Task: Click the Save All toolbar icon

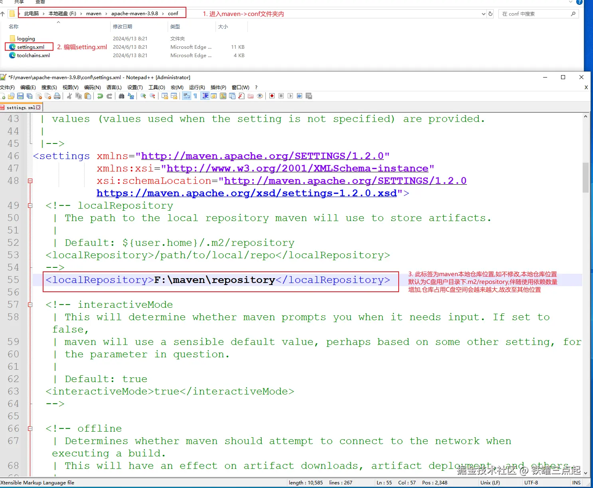Action: tap(29, 96)
